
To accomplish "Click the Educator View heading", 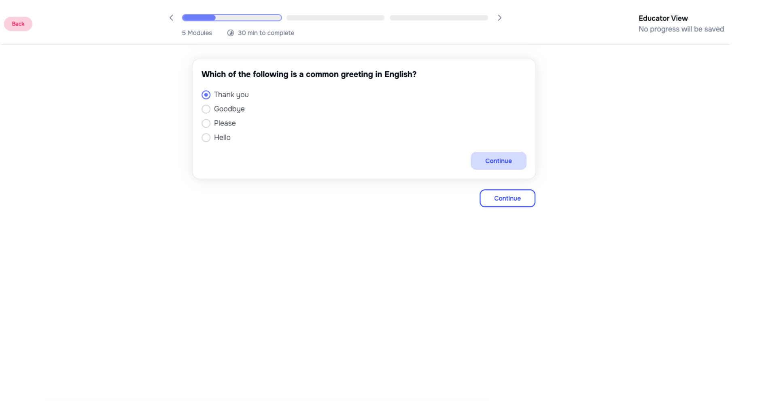I will tap(663, 18).
